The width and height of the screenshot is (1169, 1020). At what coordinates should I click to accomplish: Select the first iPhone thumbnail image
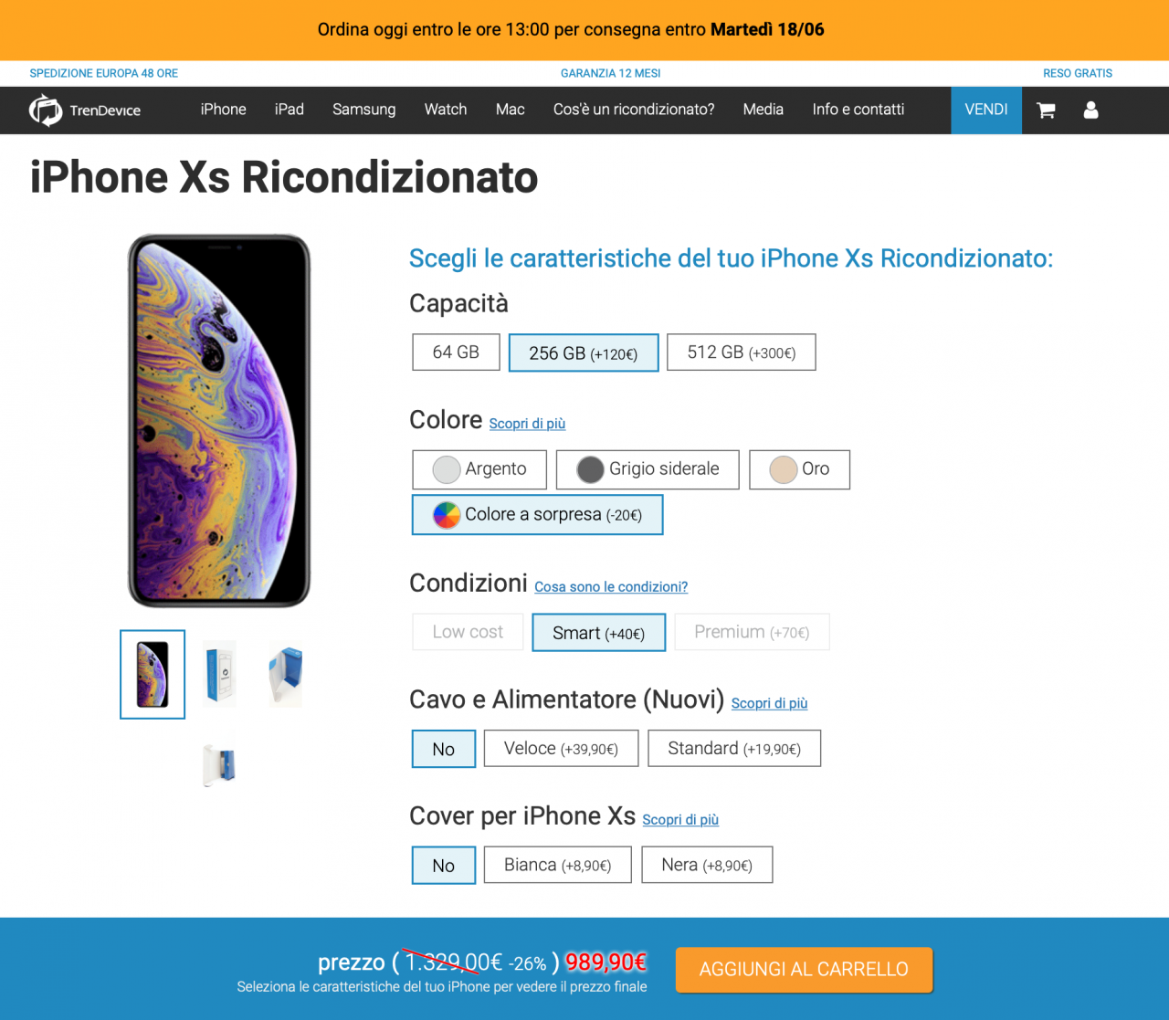pos(153,674)
